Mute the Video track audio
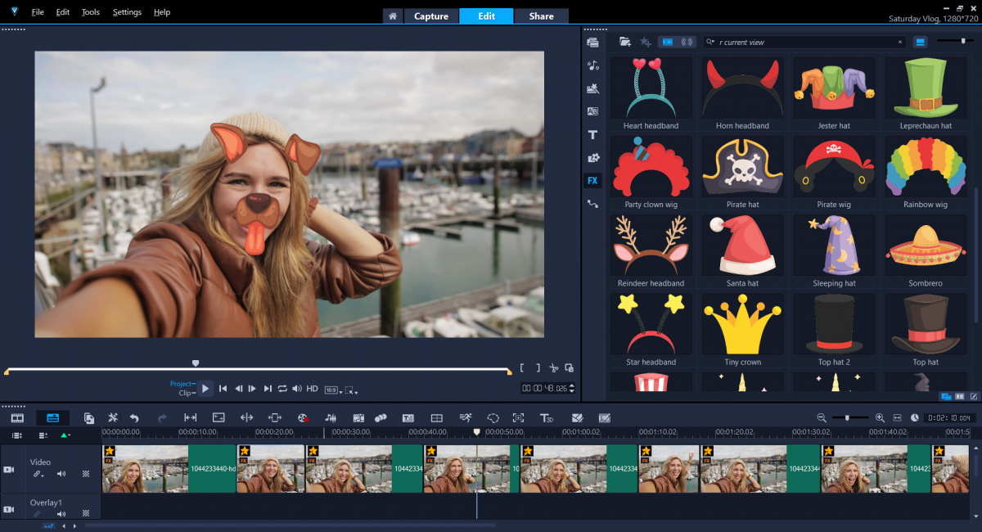 pyautogui.click(x=61, y=474)
